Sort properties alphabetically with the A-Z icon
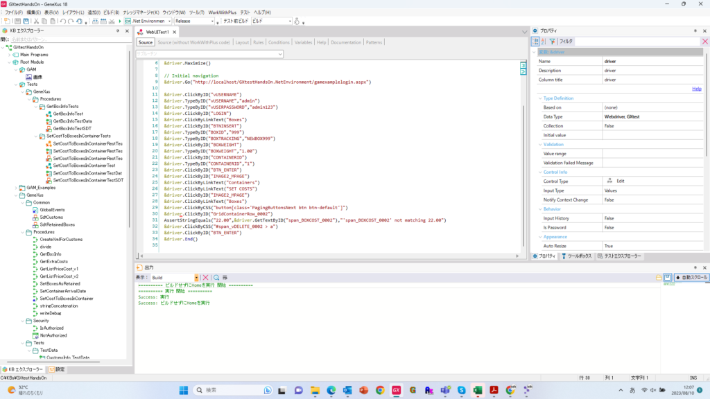This screenshot has height=399, width=710. (x=544, y=41)
